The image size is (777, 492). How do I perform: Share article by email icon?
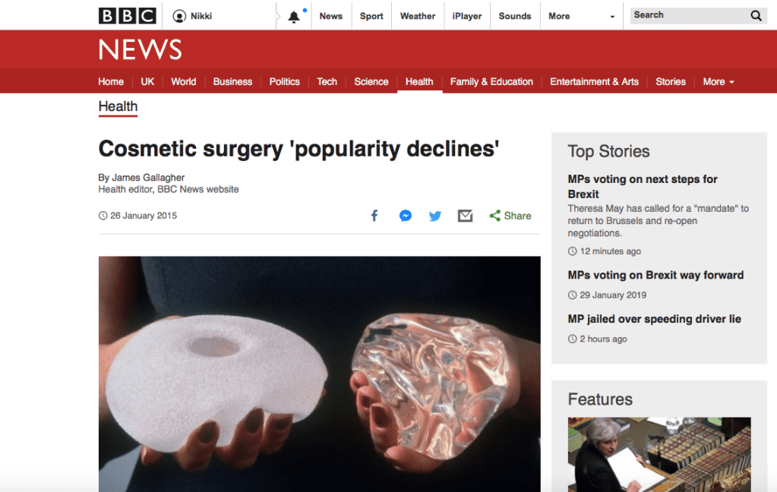click(x=466, y=216)
